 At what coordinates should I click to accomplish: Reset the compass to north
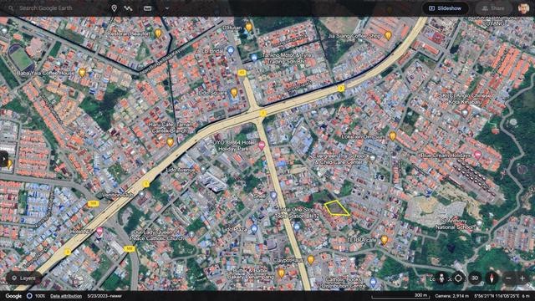[492, 278]
